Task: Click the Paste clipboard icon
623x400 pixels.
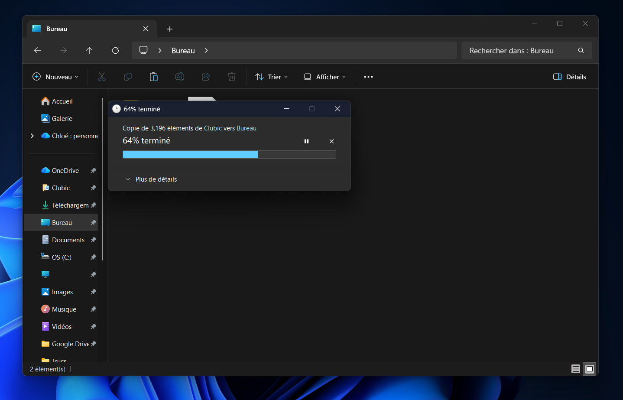Action: tap(154, 77)
